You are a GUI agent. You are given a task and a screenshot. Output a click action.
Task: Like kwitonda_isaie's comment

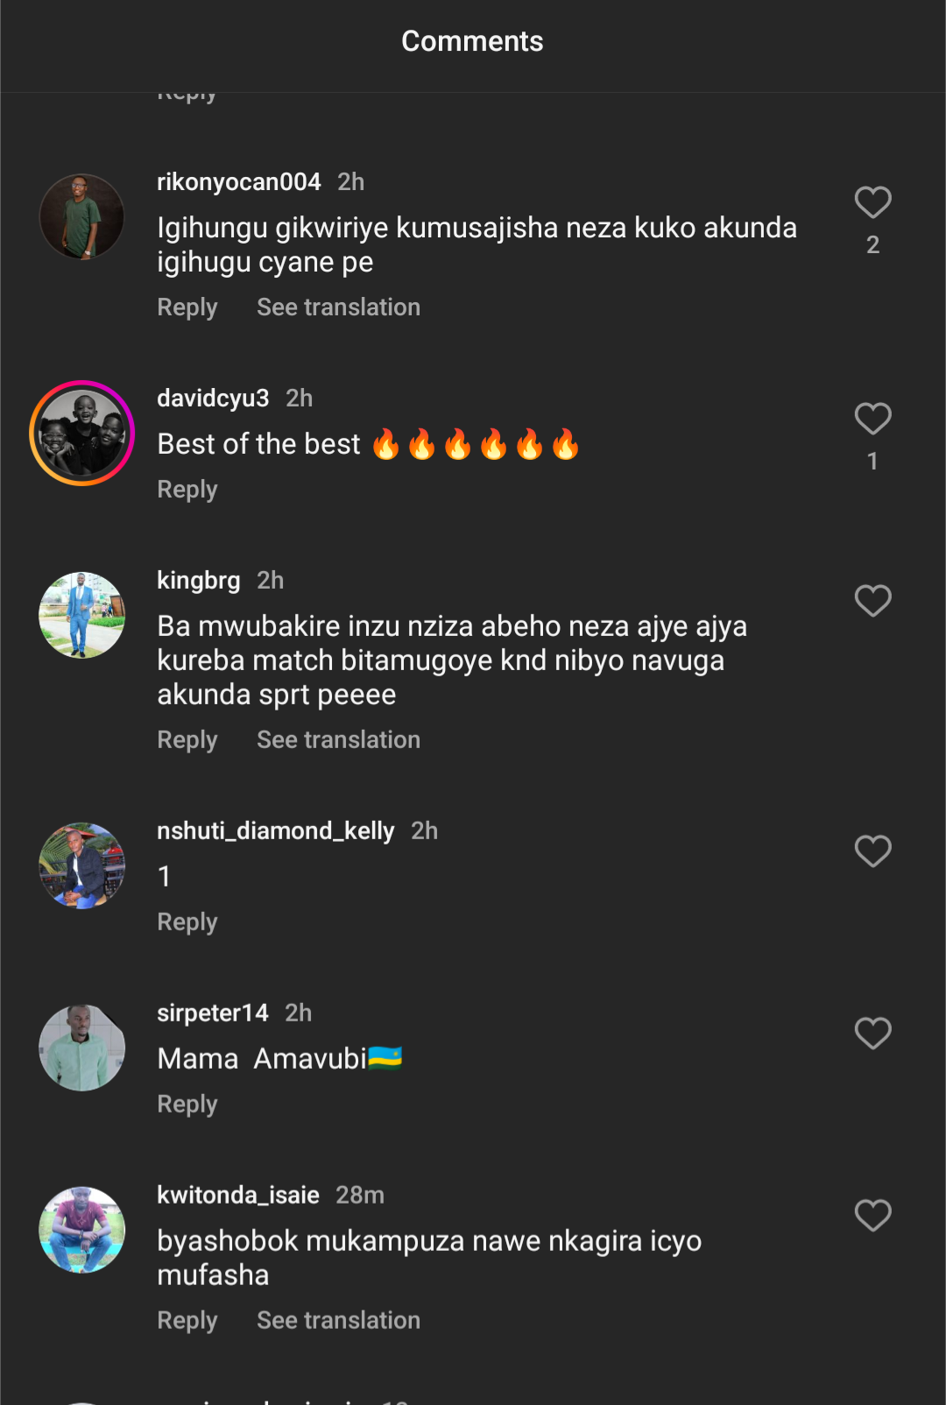click(x=872, y=1216)
